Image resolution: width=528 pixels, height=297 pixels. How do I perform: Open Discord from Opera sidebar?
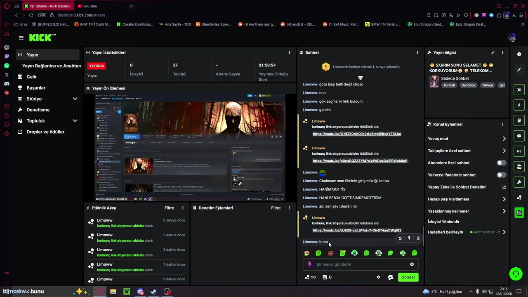(x=7, y=84)
